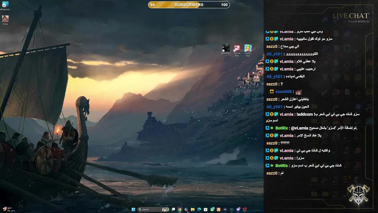The image size is (378, 213).
Task: Open Discord from the taskbar
Action: pyautogui.click(x=238, y=209)
